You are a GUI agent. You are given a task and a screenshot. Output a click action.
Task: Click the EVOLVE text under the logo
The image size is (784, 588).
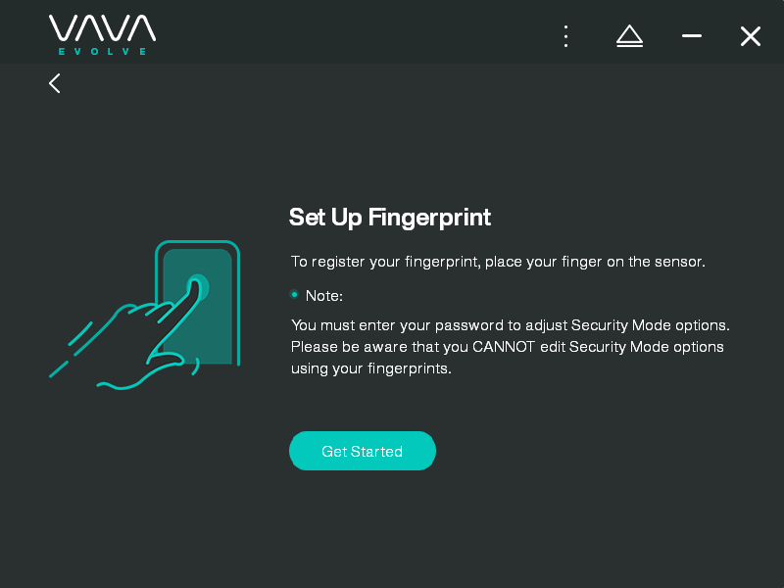click(x=103, y=52)
